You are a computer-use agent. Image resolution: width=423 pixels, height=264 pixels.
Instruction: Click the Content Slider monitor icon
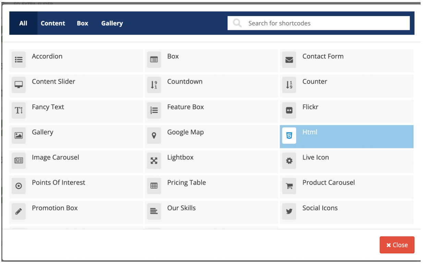(19, 85)
